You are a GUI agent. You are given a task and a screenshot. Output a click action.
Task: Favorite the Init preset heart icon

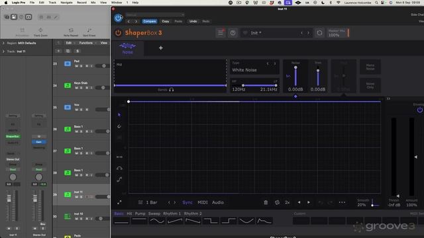(245, 33)
